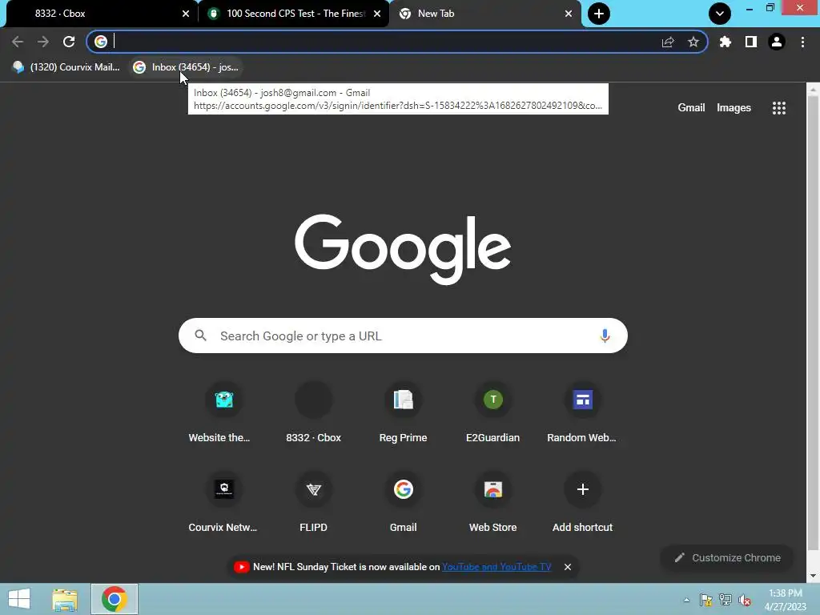The image size is (820, 615).
Task: Open the Web Store shortcut
Action: (492, 503)
